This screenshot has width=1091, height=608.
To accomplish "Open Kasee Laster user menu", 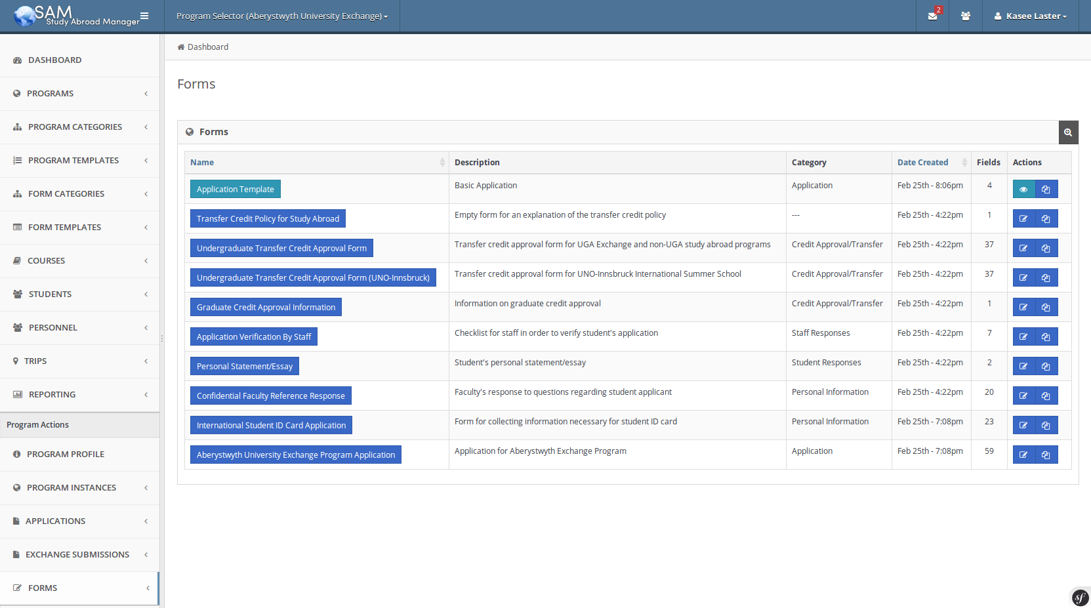I will point(1030,16).
